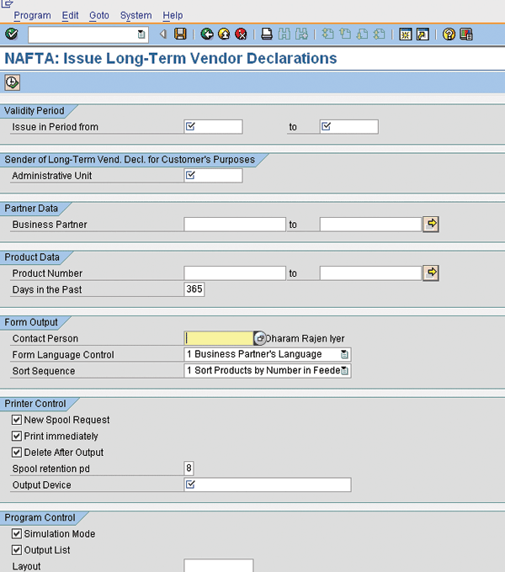Open Contact Person search help button
The height and width of the screenshot is (572, 505).
pyautogui.click(x=259, y=338)
